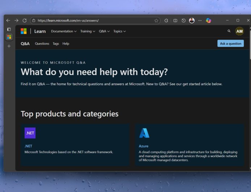Open the split screen icon
The image size is (251, 192).
click(x=175, y=21)
